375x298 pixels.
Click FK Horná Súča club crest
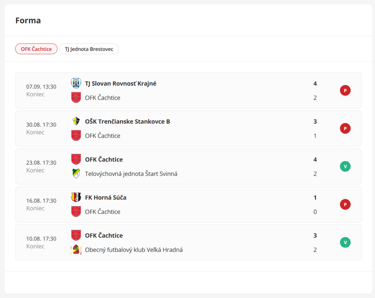(x=76, y=197)
